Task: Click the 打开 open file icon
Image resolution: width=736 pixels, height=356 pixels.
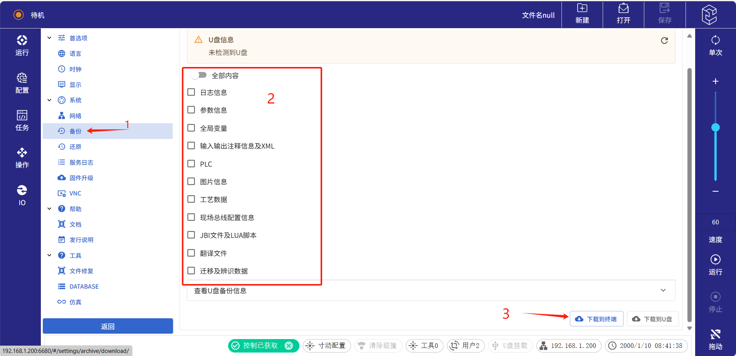Action: point(623,14)
